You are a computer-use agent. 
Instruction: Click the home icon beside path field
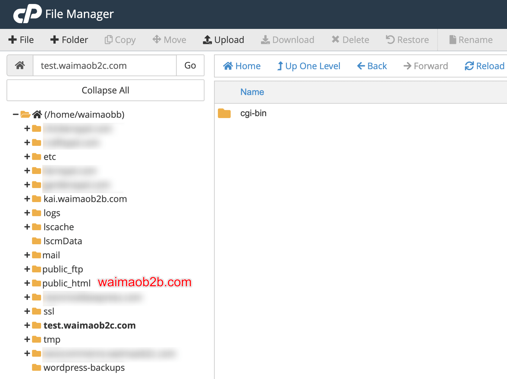pyautogui.click(x=20, y=65)
